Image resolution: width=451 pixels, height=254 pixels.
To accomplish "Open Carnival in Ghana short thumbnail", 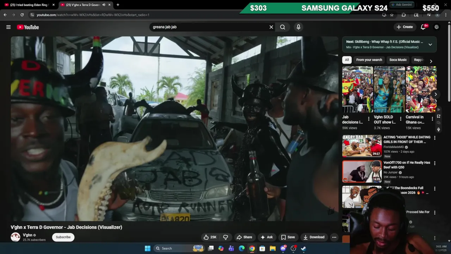I will [421, 90].
